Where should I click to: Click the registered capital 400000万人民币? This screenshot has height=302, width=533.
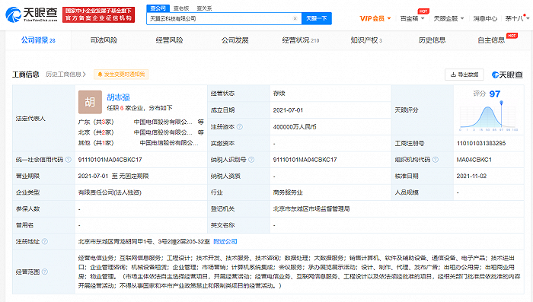pos(295,127)
